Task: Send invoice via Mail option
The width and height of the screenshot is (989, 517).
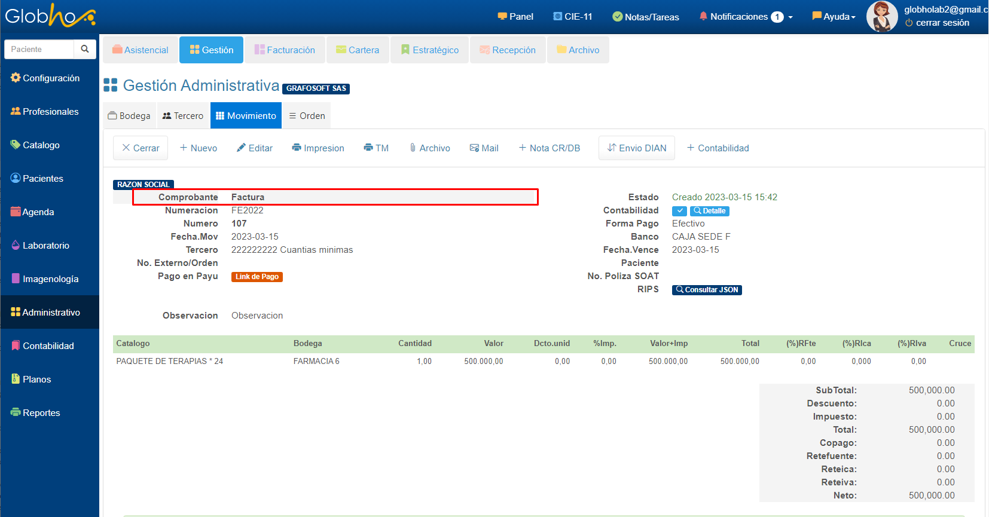Action: coord(484,148)
